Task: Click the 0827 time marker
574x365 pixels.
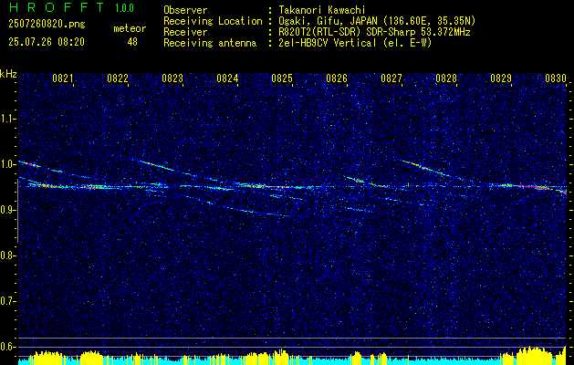Action: (x=391, y=78)
